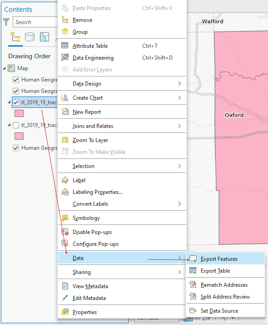Click pink symbol of unchecked tract layer
268x325 pixels.
(x=19, y=136)
